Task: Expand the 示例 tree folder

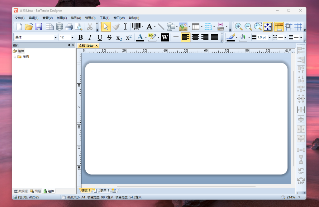Action: pyautogui.click(x=15, y=57)
